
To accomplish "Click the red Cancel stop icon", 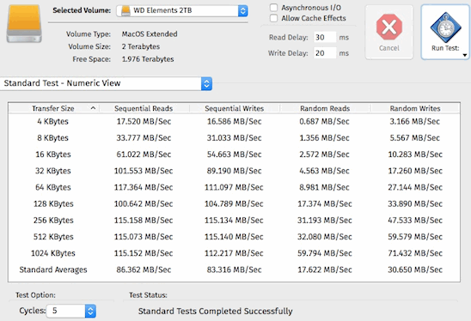I will [389, 27].
